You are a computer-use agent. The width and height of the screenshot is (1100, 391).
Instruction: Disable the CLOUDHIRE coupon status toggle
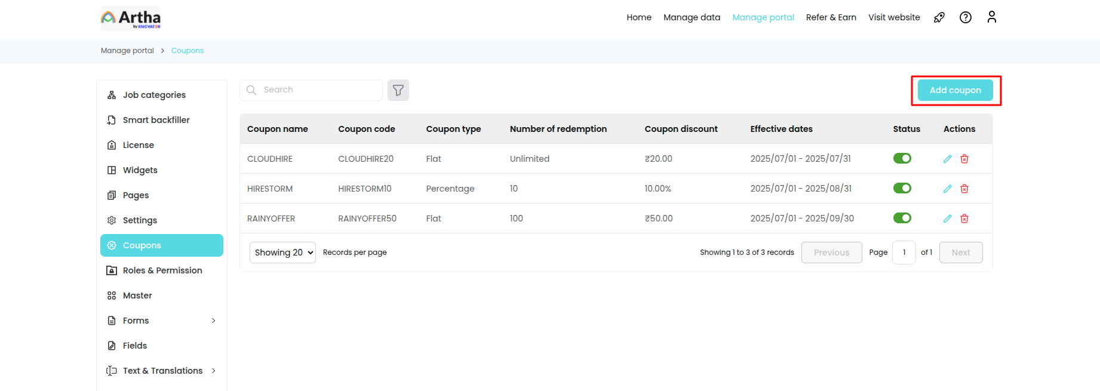point(902,158)
